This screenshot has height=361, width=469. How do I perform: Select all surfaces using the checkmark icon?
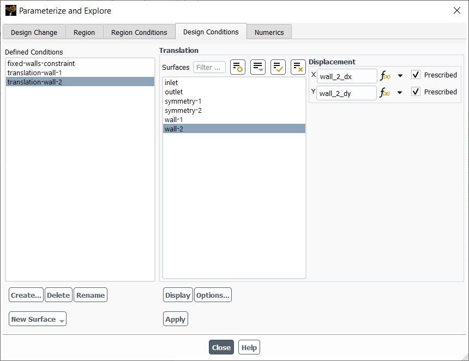(278, 67)
